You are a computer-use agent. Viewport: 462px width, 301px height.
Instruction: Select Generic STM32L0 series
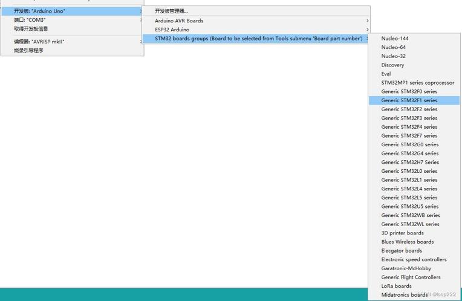(414, 171)
